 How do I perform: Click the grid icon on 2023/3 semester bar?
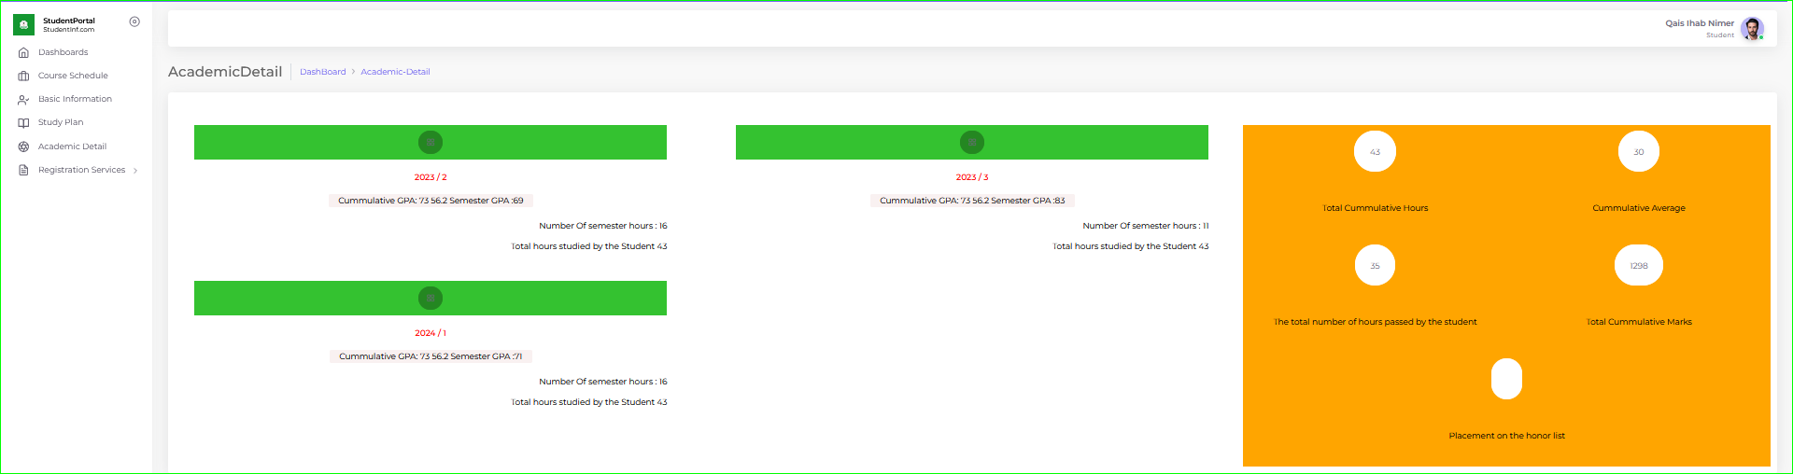coord(972,143)
